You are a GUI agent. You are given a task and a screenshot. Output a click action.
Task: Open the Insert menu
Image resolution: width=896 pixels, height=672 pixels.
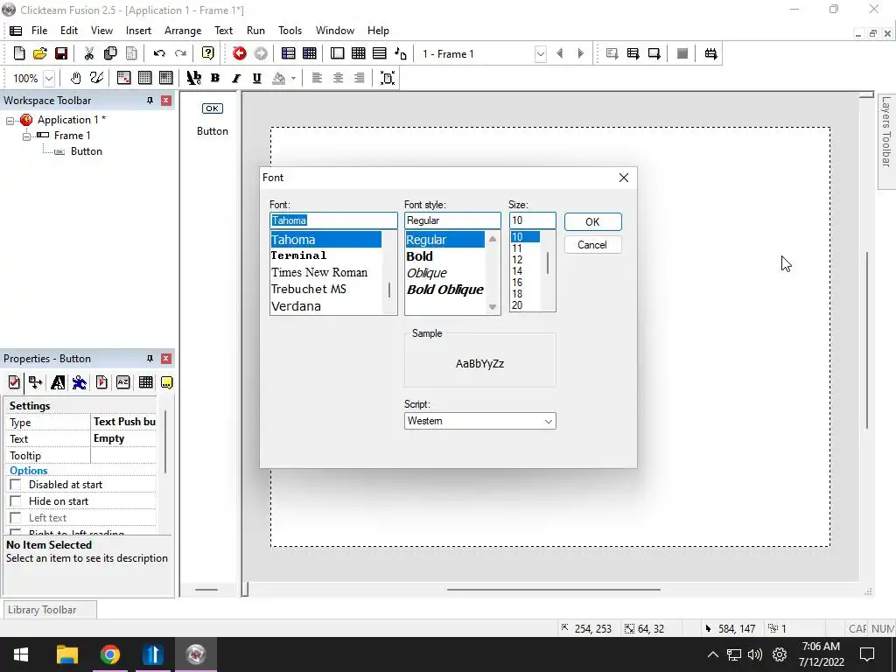pos(138,31)
